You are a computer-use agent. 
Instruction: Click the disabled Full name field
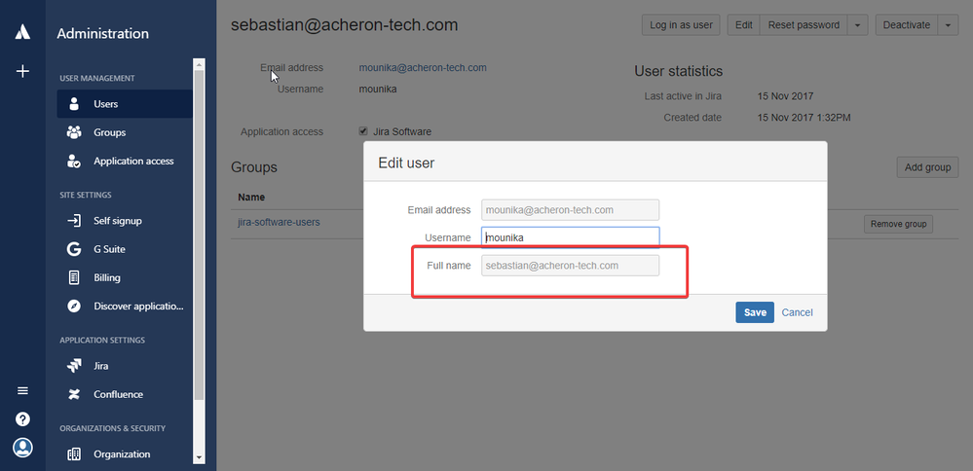(x=571, y=266)
